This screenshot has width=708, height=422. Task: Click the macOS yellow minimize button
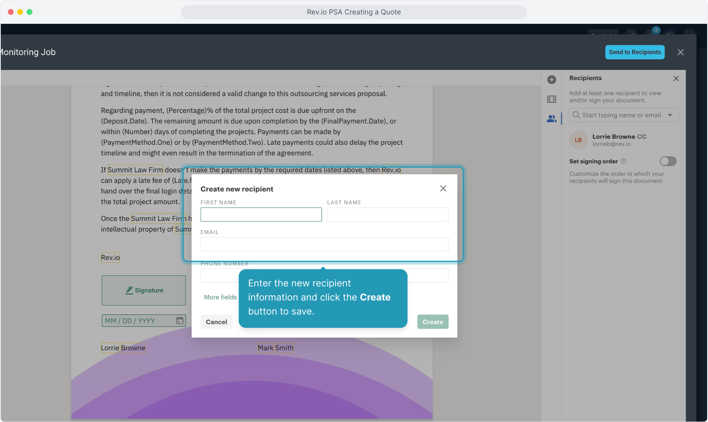tap(20, 12)
